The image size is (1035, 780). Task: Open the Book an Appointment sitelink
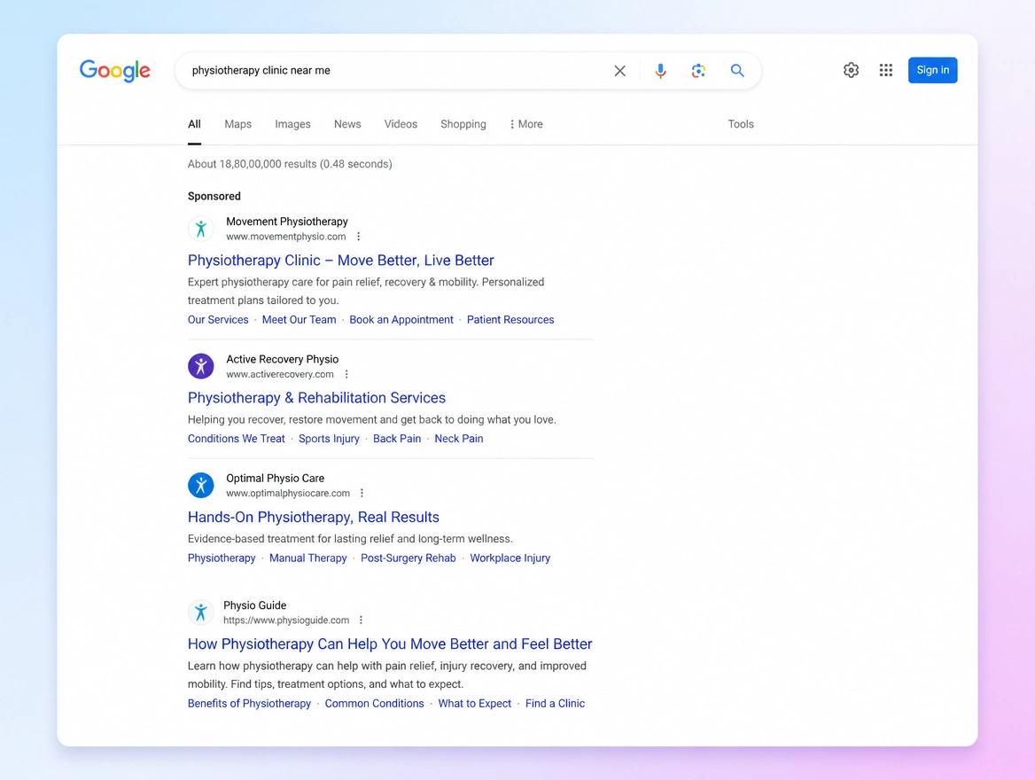401,320
